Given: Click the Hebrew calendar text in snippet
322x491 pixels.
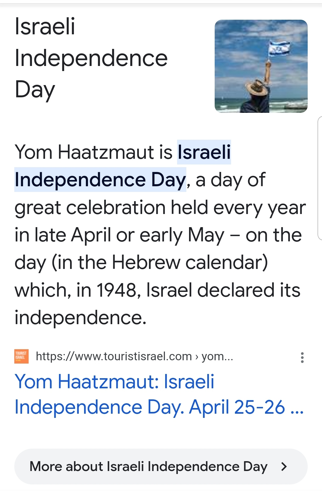Looking at the screenshot, I should pyautogui.click(x=190, y=263).
